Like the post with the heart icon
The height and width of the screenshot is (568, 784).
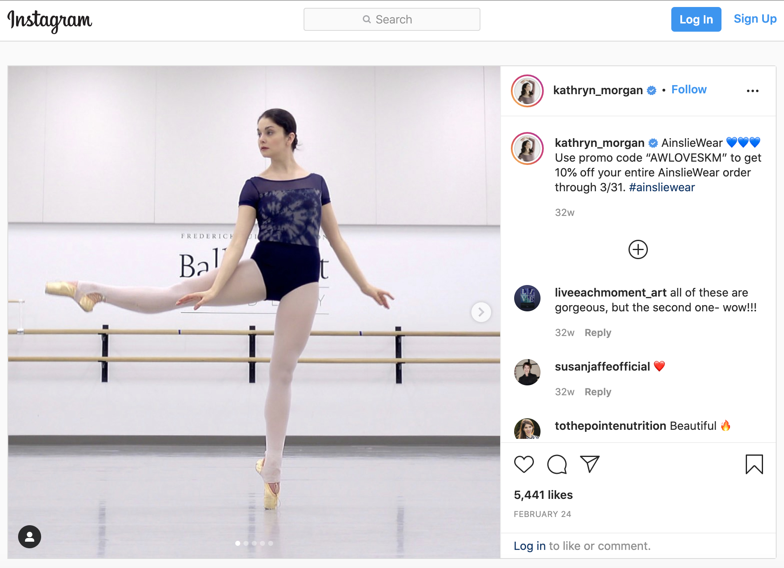[524, 464]
